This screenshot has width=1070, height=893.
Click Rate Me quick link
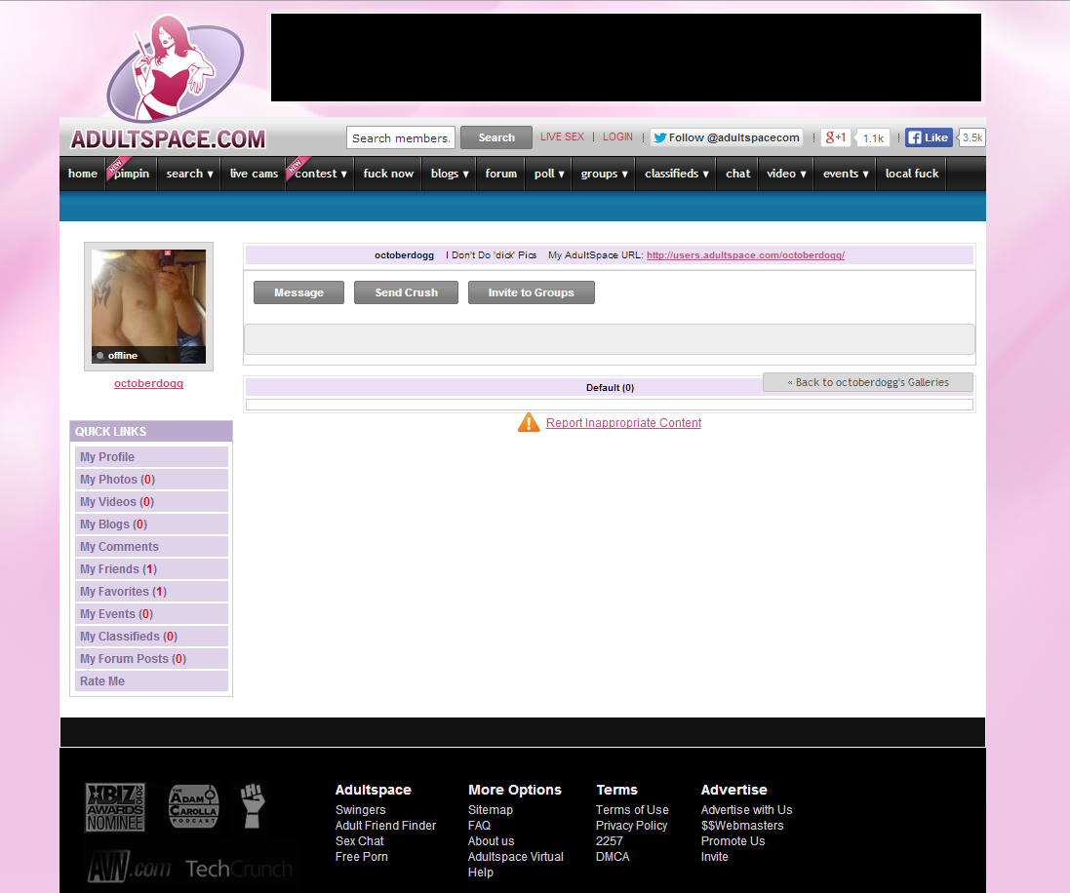151,681
